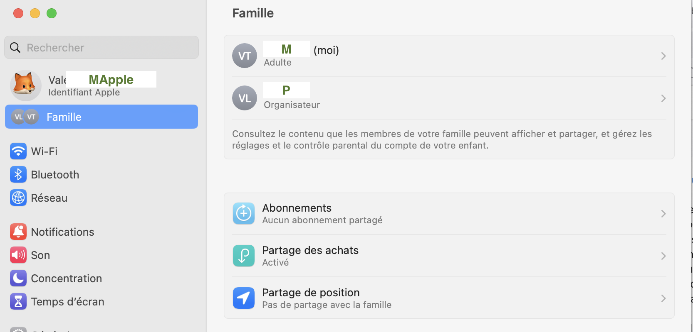Screen dimensions: 693x332
Task: Click the Partage des achats icon
Action: [x=244, y=256]
